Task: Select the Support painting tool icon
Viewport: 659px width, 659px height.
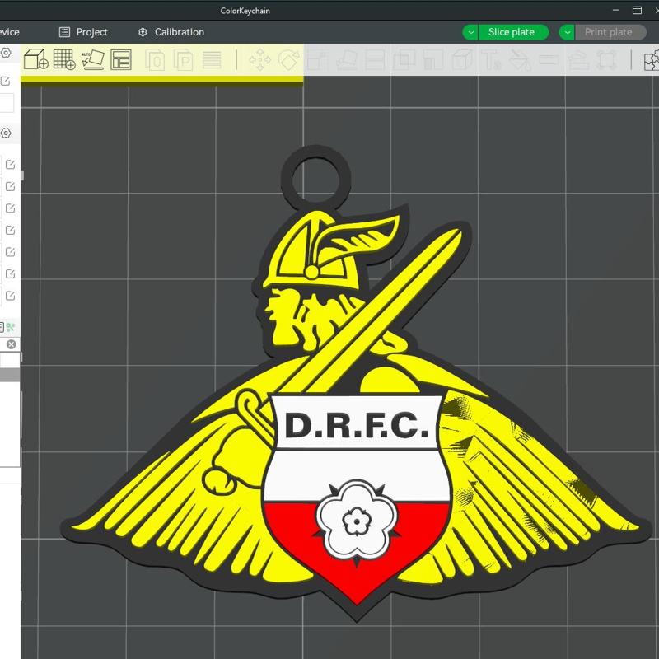Action: point(433,59)
